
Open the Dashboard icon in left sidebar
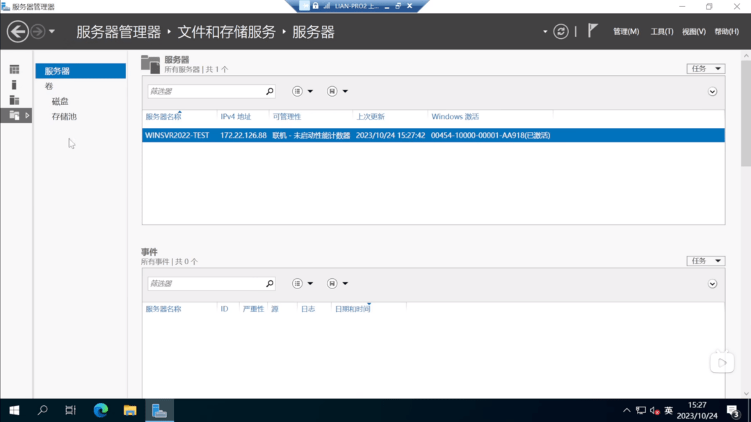pyautogui.click(x=15, y=69)
